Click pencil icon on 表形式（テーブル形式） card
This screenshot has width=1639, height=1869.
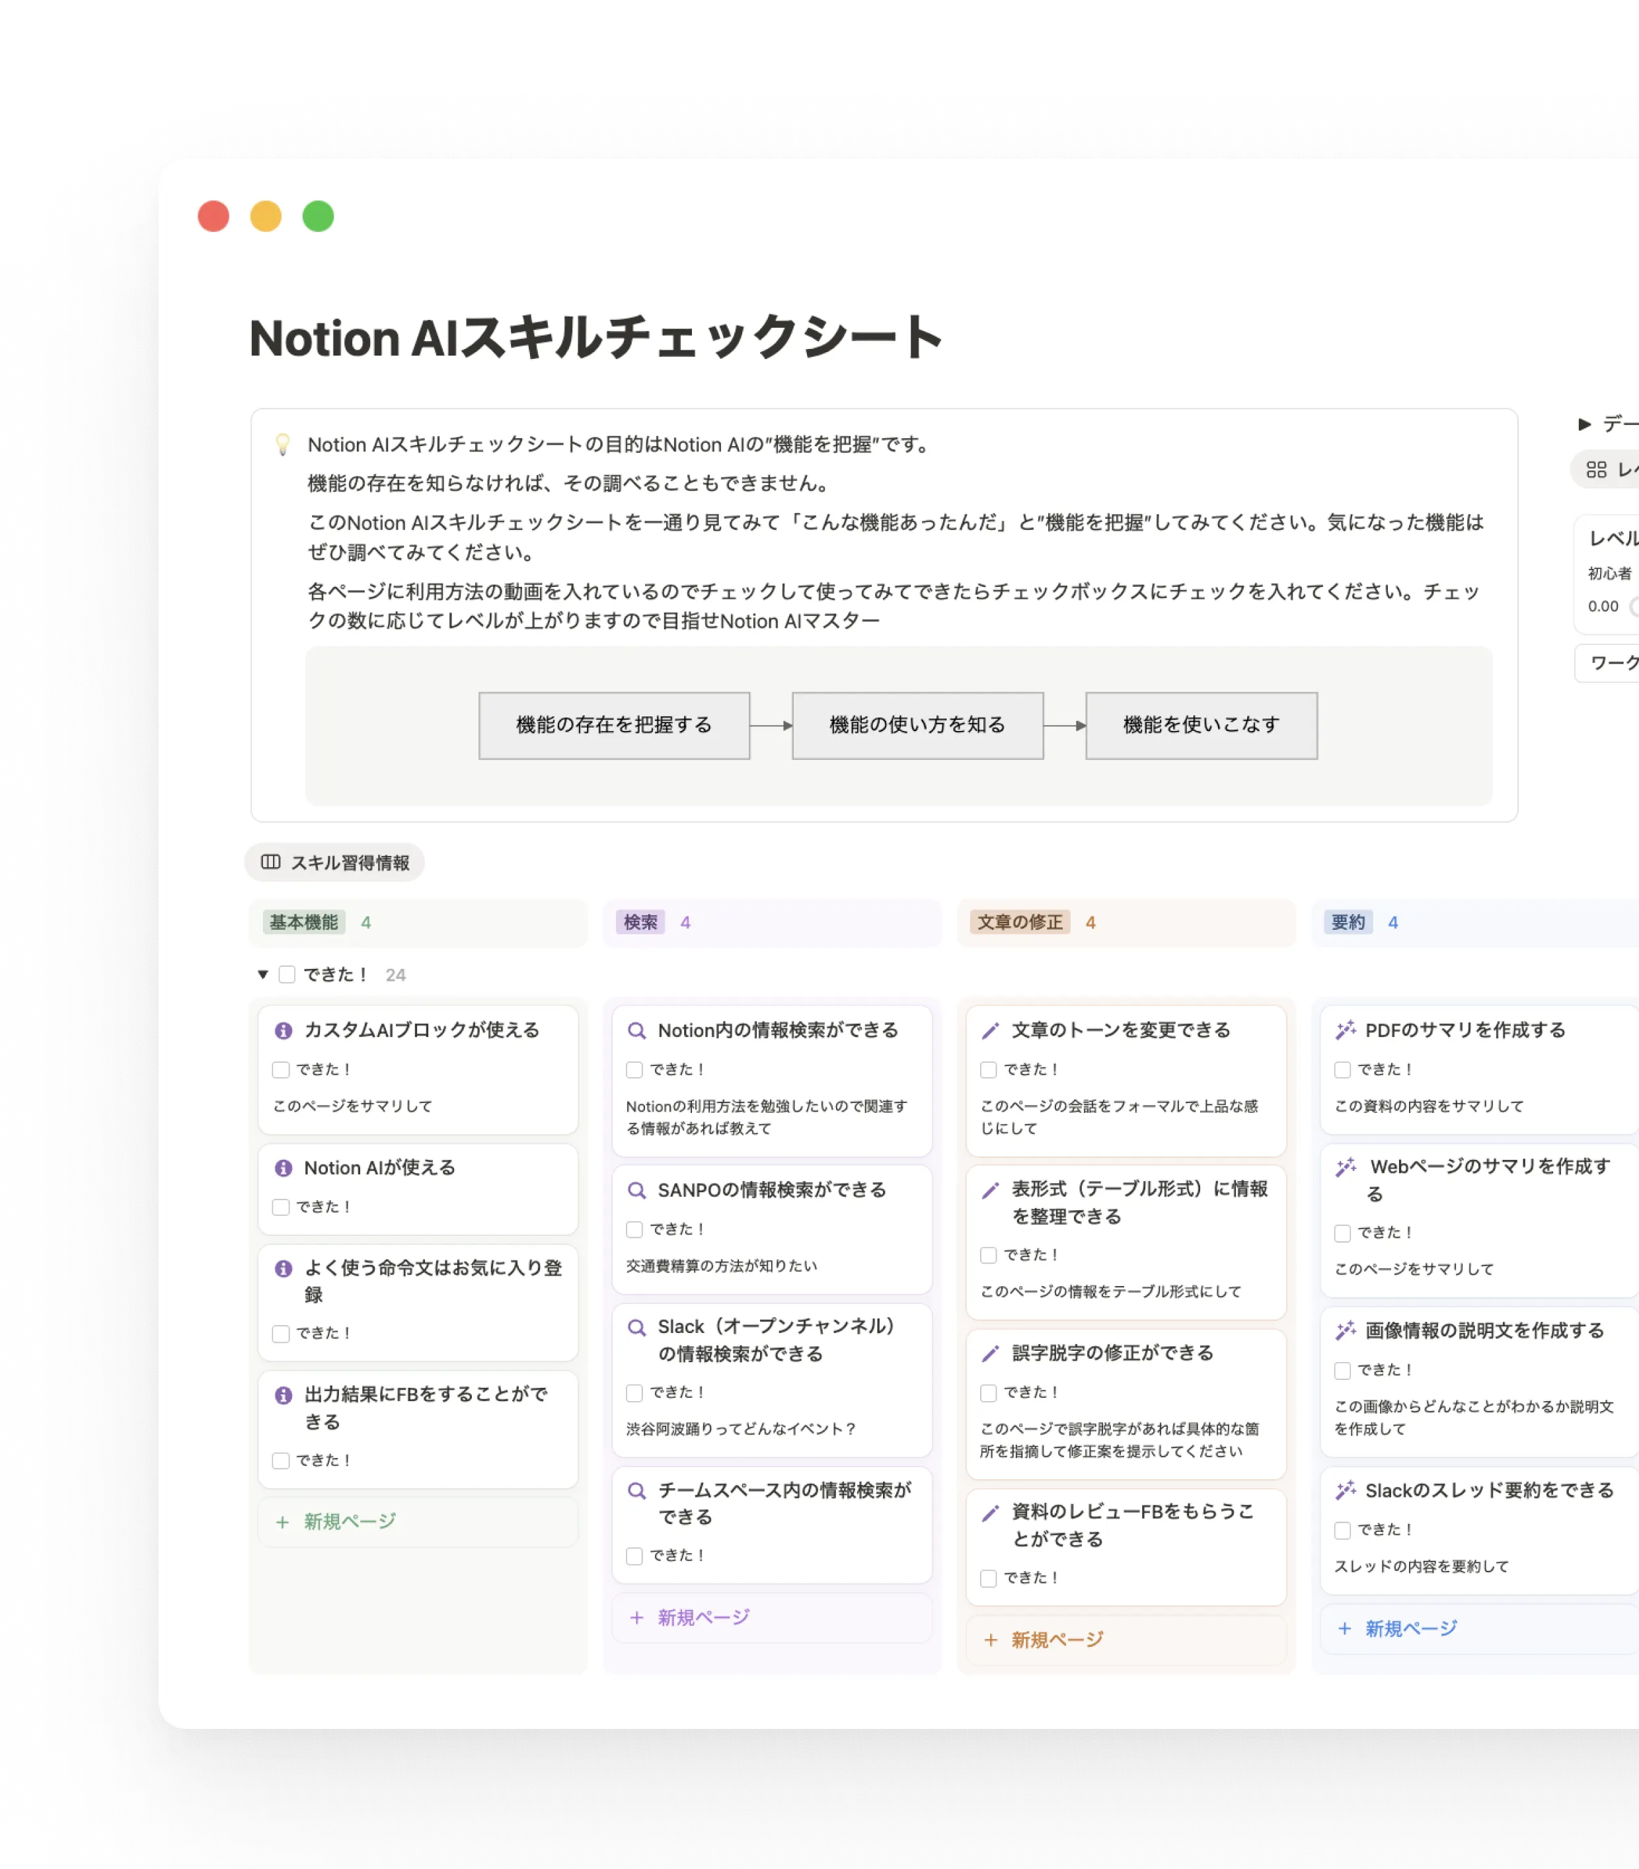(989, 1190)
